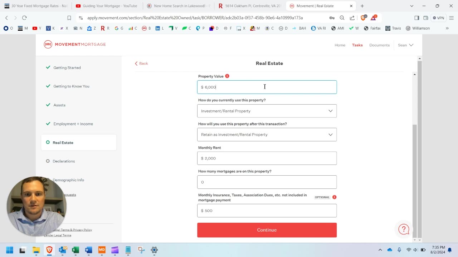Image resolution: width=458 pixels, height=257 pixels.
Task: Go to Home in the top navigation
Action: [x=340, y=45]
